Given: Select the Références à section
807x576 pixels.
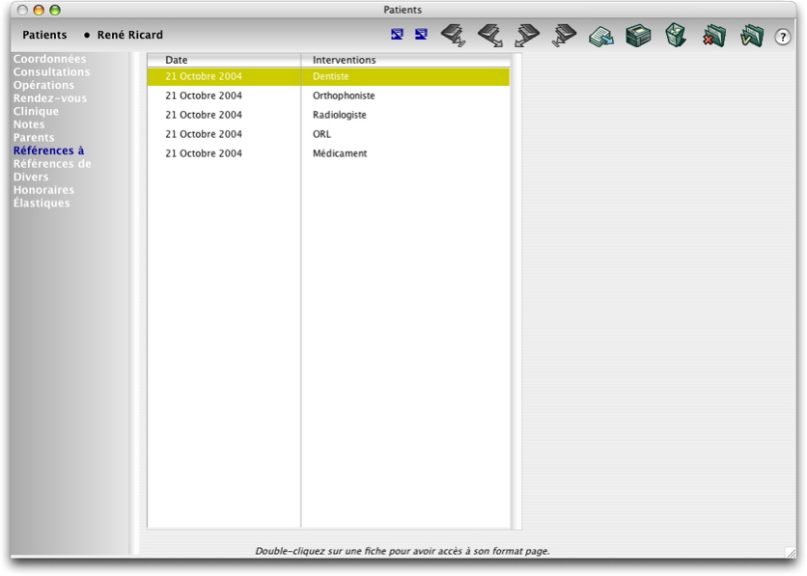Looking at the screenshot, I should [48, 151].
